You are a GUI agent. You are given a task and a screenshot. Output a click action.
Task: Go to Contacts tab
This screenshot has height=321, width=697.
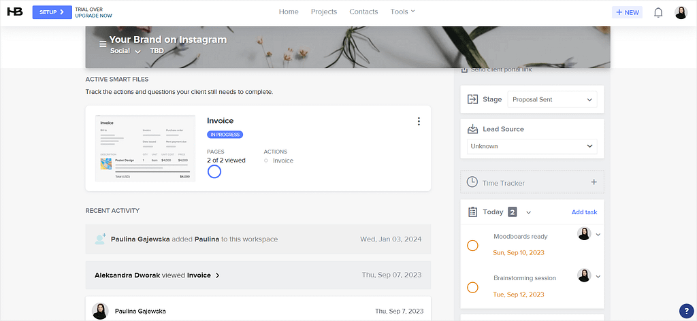[x=363, y=12]
